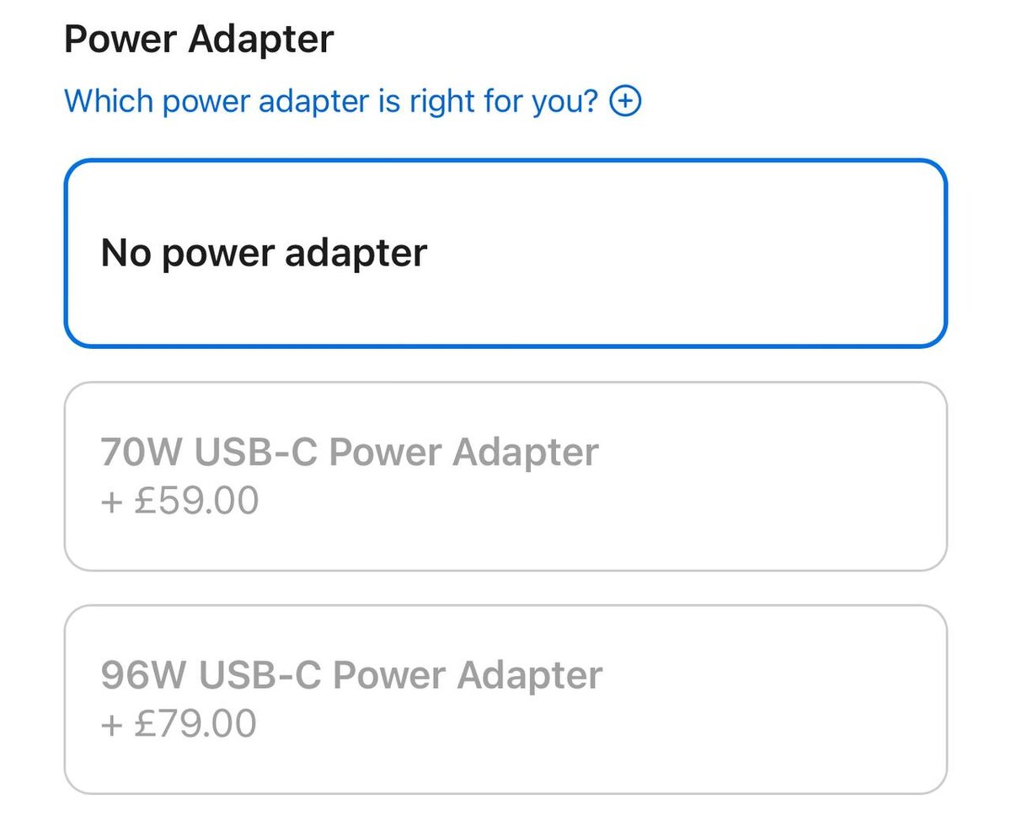
Task: Choose the 70W USB-C Power Adapter option
Action: click(505, 476)
